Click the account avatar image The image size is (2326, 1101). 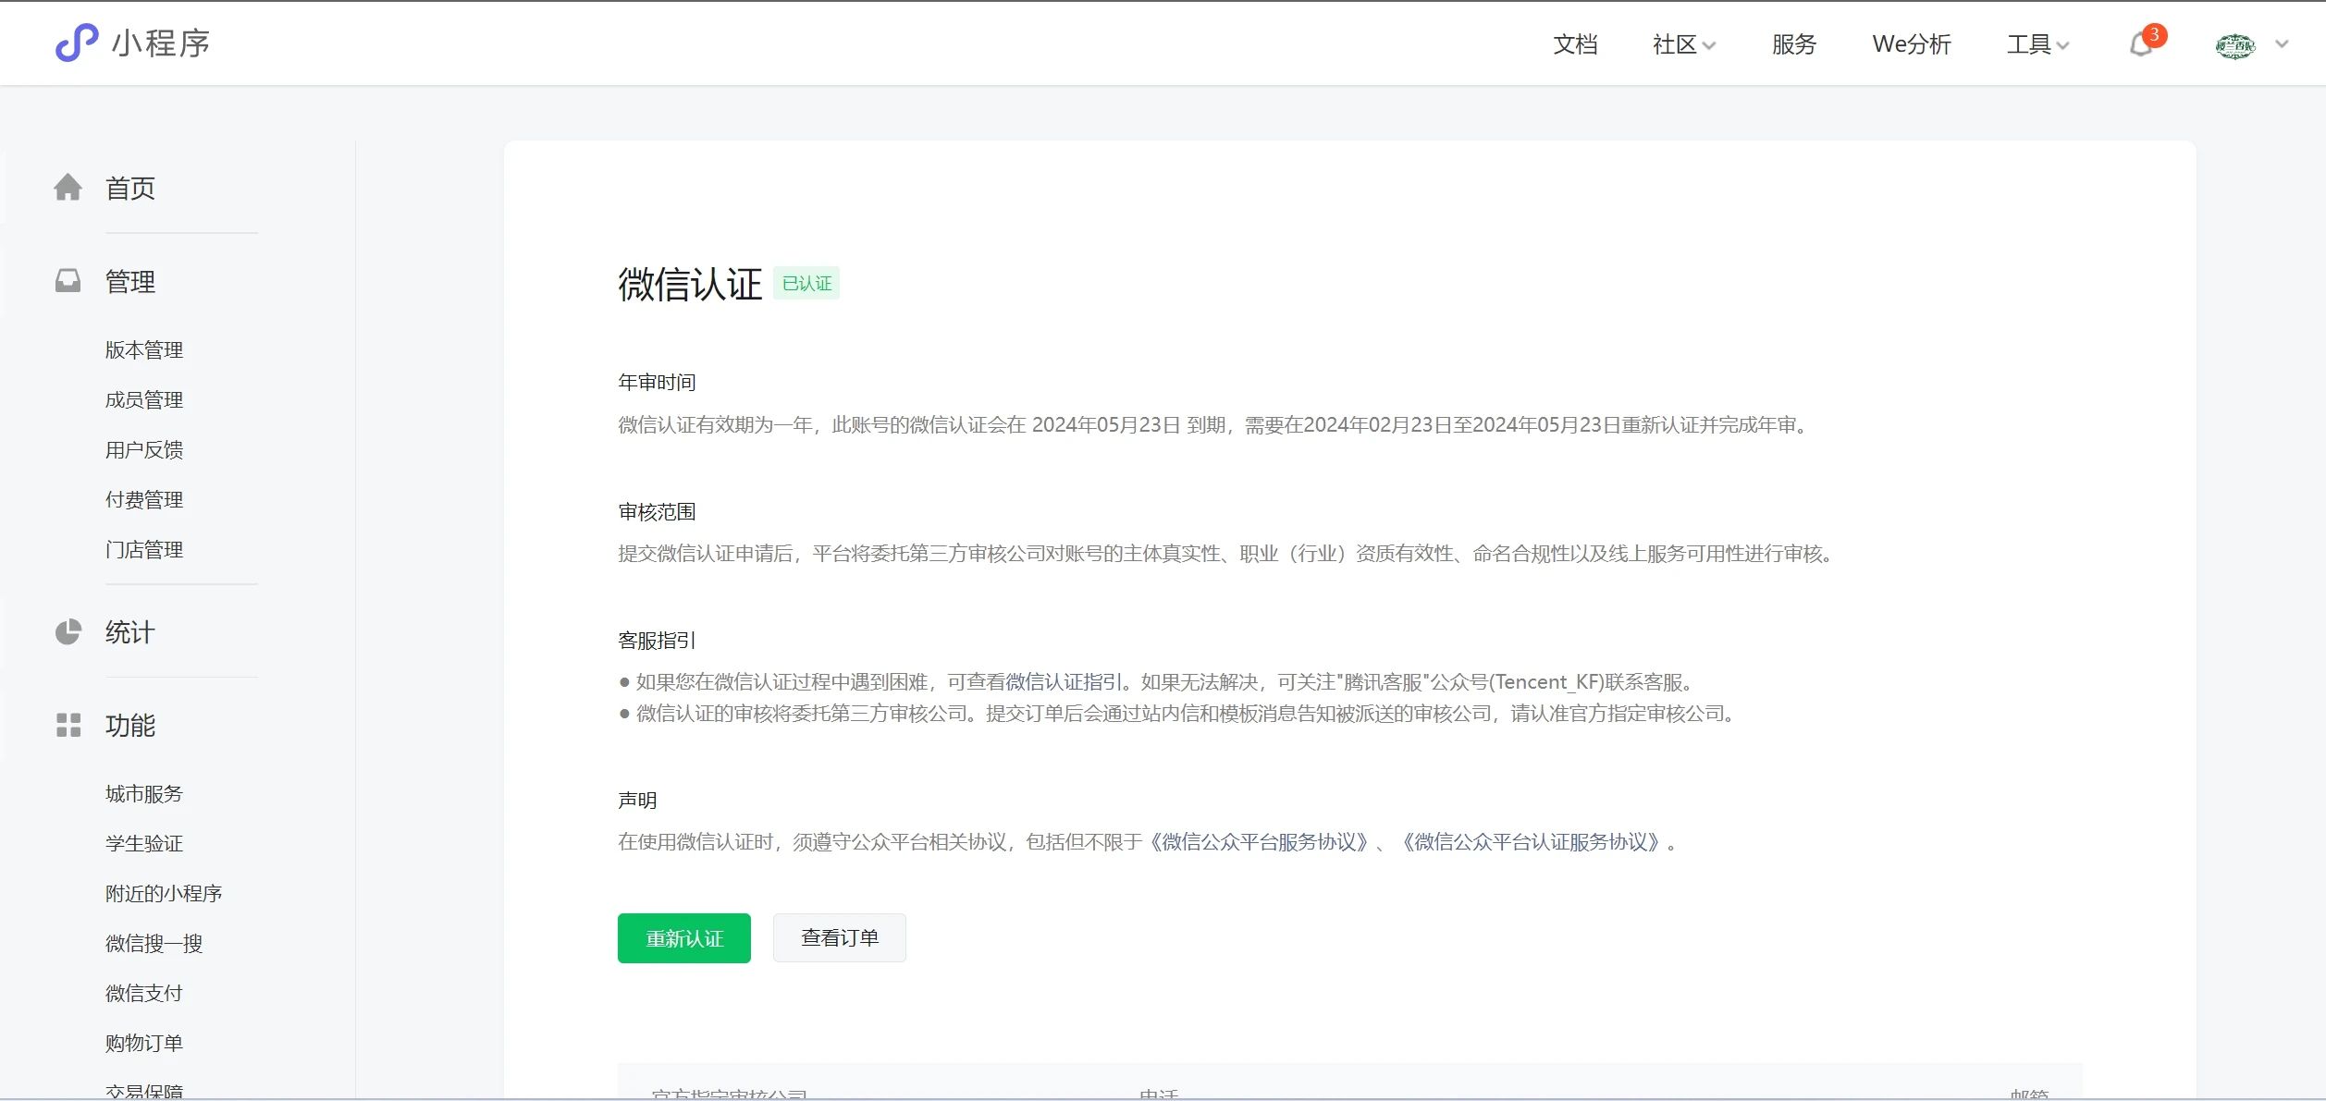coord(2235,45)
